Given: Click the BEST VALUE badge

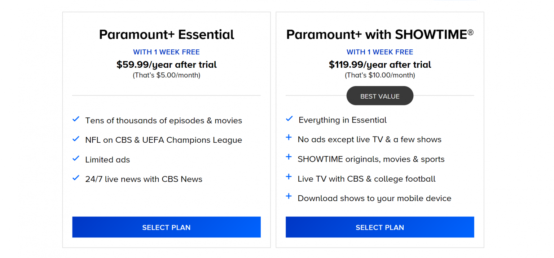Looking at the screenshot, I should coord(380,95).
